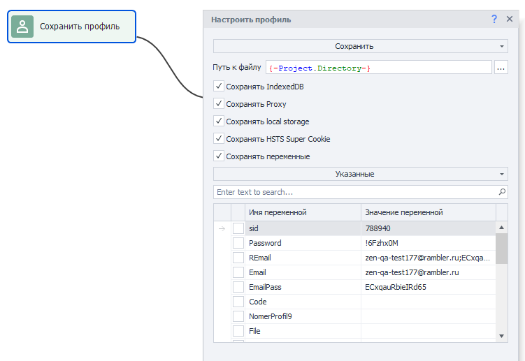This screenshot has height=361, width=525.
Task: Disable Сохранять HSTS Super Cookie option
Action: point(219,138)
